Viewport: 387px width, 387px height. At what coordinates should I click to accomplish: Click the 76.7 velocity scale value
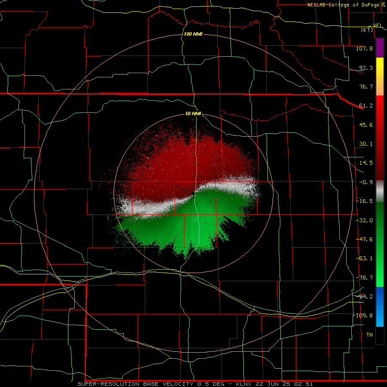366,86
